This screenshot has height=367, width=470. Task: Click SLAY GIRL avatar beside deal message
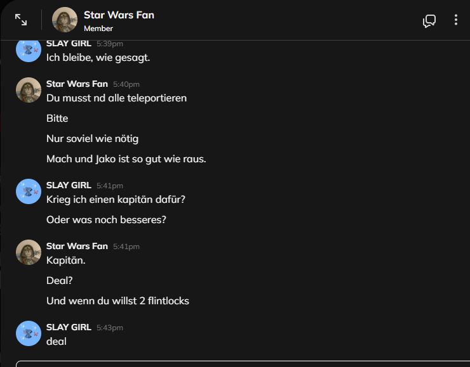29,333
